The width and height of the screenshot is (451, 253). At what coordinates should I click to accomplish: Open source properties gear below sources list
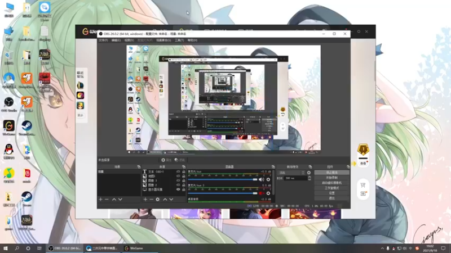[158, 199]
